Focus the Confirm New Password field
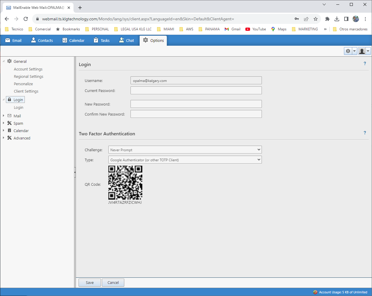The height and width of the screenshot is (296, 372). click(x=196, y=114)
